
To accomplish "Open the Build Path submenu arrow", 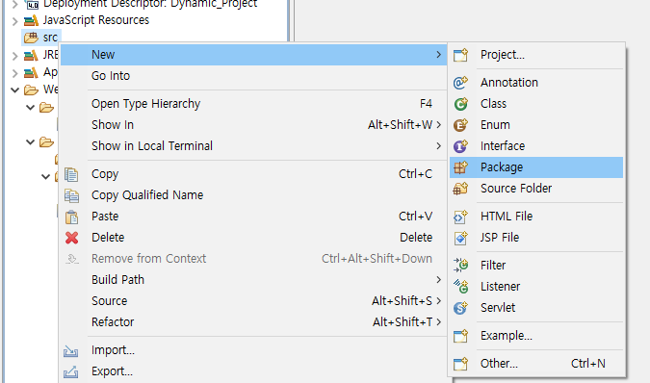I will (438, 279).
